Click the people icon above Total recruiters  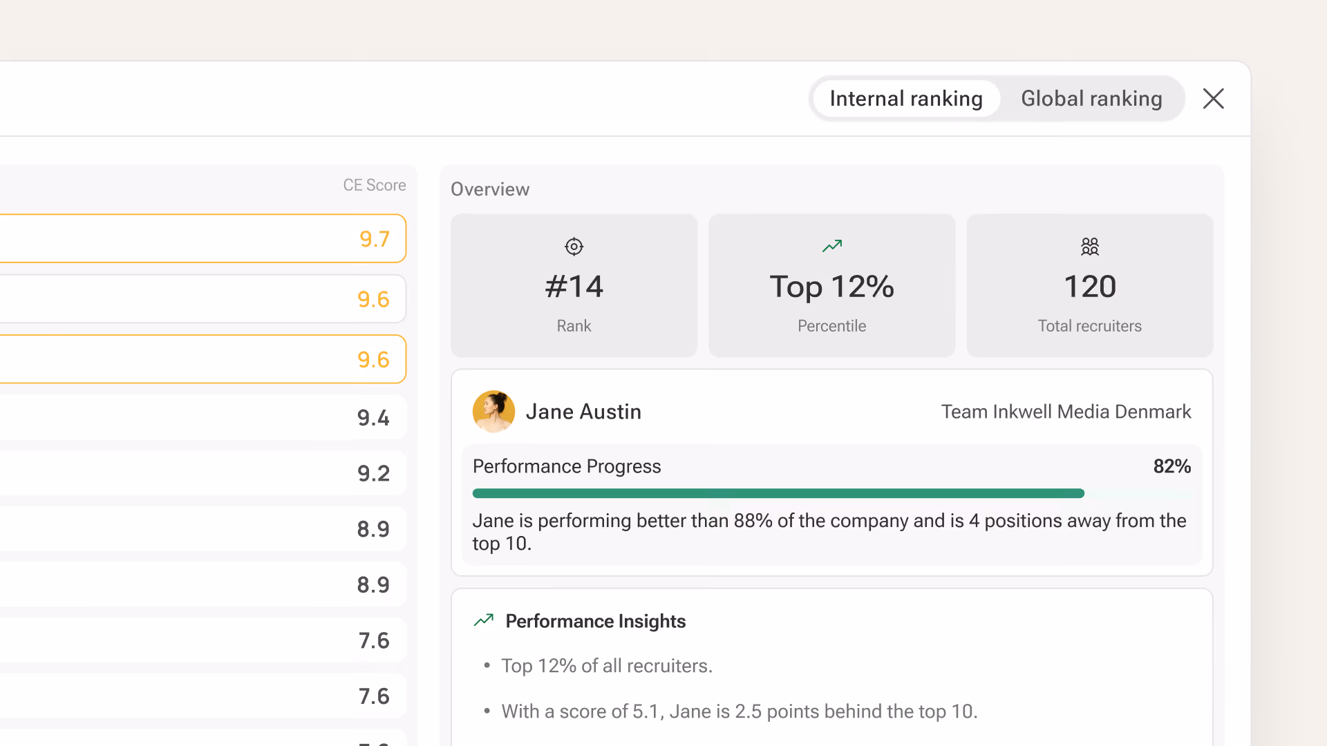(1090, 247)
